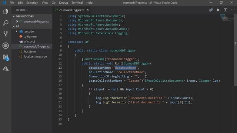Click the local.settings.json braces icon
The height and width of the screenshot is (133, 237).
[x=21, y=57]
